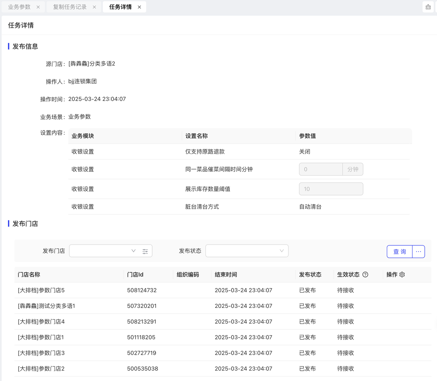Open the 操作 column settings gear
The width and height of the screenshot is (437, 381).
tap(402, 275)
